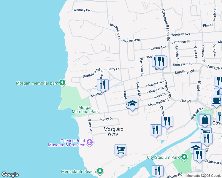222x178 pixels.
Task: Click the Morgan memorial park green pin
Action: click(x=62, y=82)
